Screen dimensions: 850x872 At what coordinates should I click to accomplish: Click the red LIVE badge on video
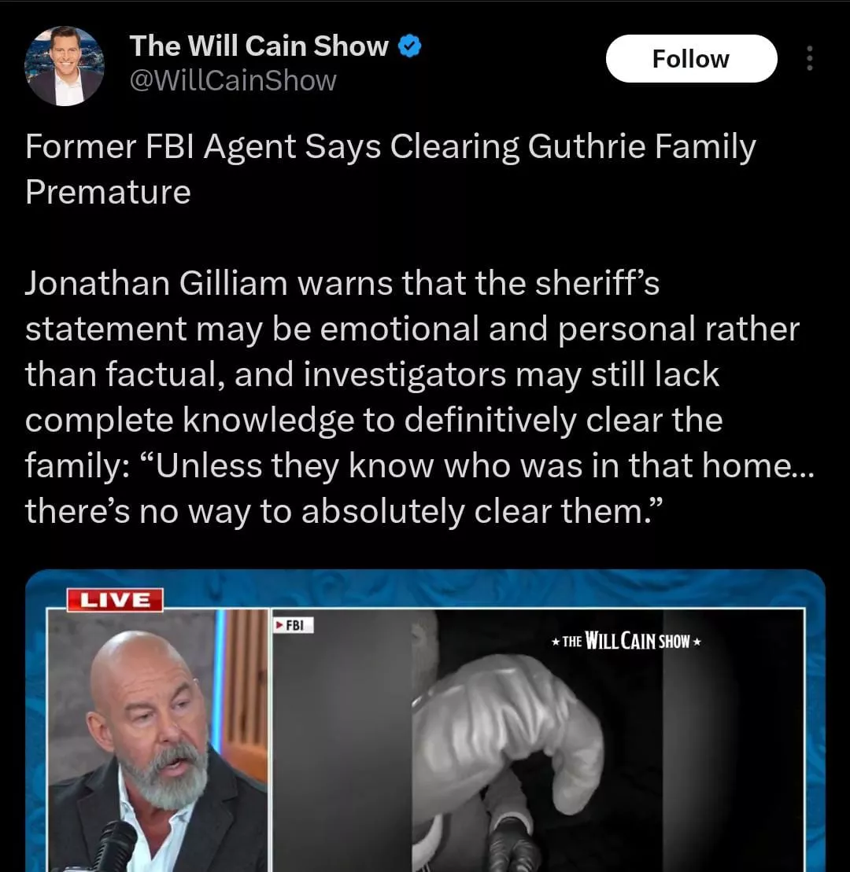(x=115, y=599)
